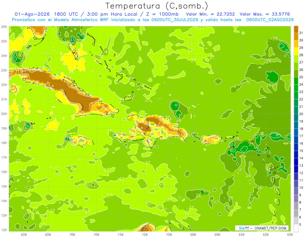The height and width of the screenshot is (238, 308).
Task: Click the '60W' longitude axis label
Action: point(290,234)
